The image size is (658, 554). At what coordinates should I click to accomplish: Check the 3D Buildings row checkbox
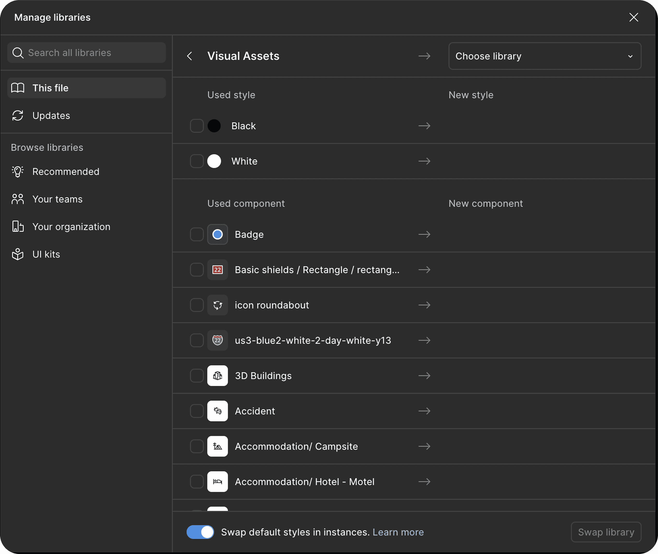coord(197,376)
